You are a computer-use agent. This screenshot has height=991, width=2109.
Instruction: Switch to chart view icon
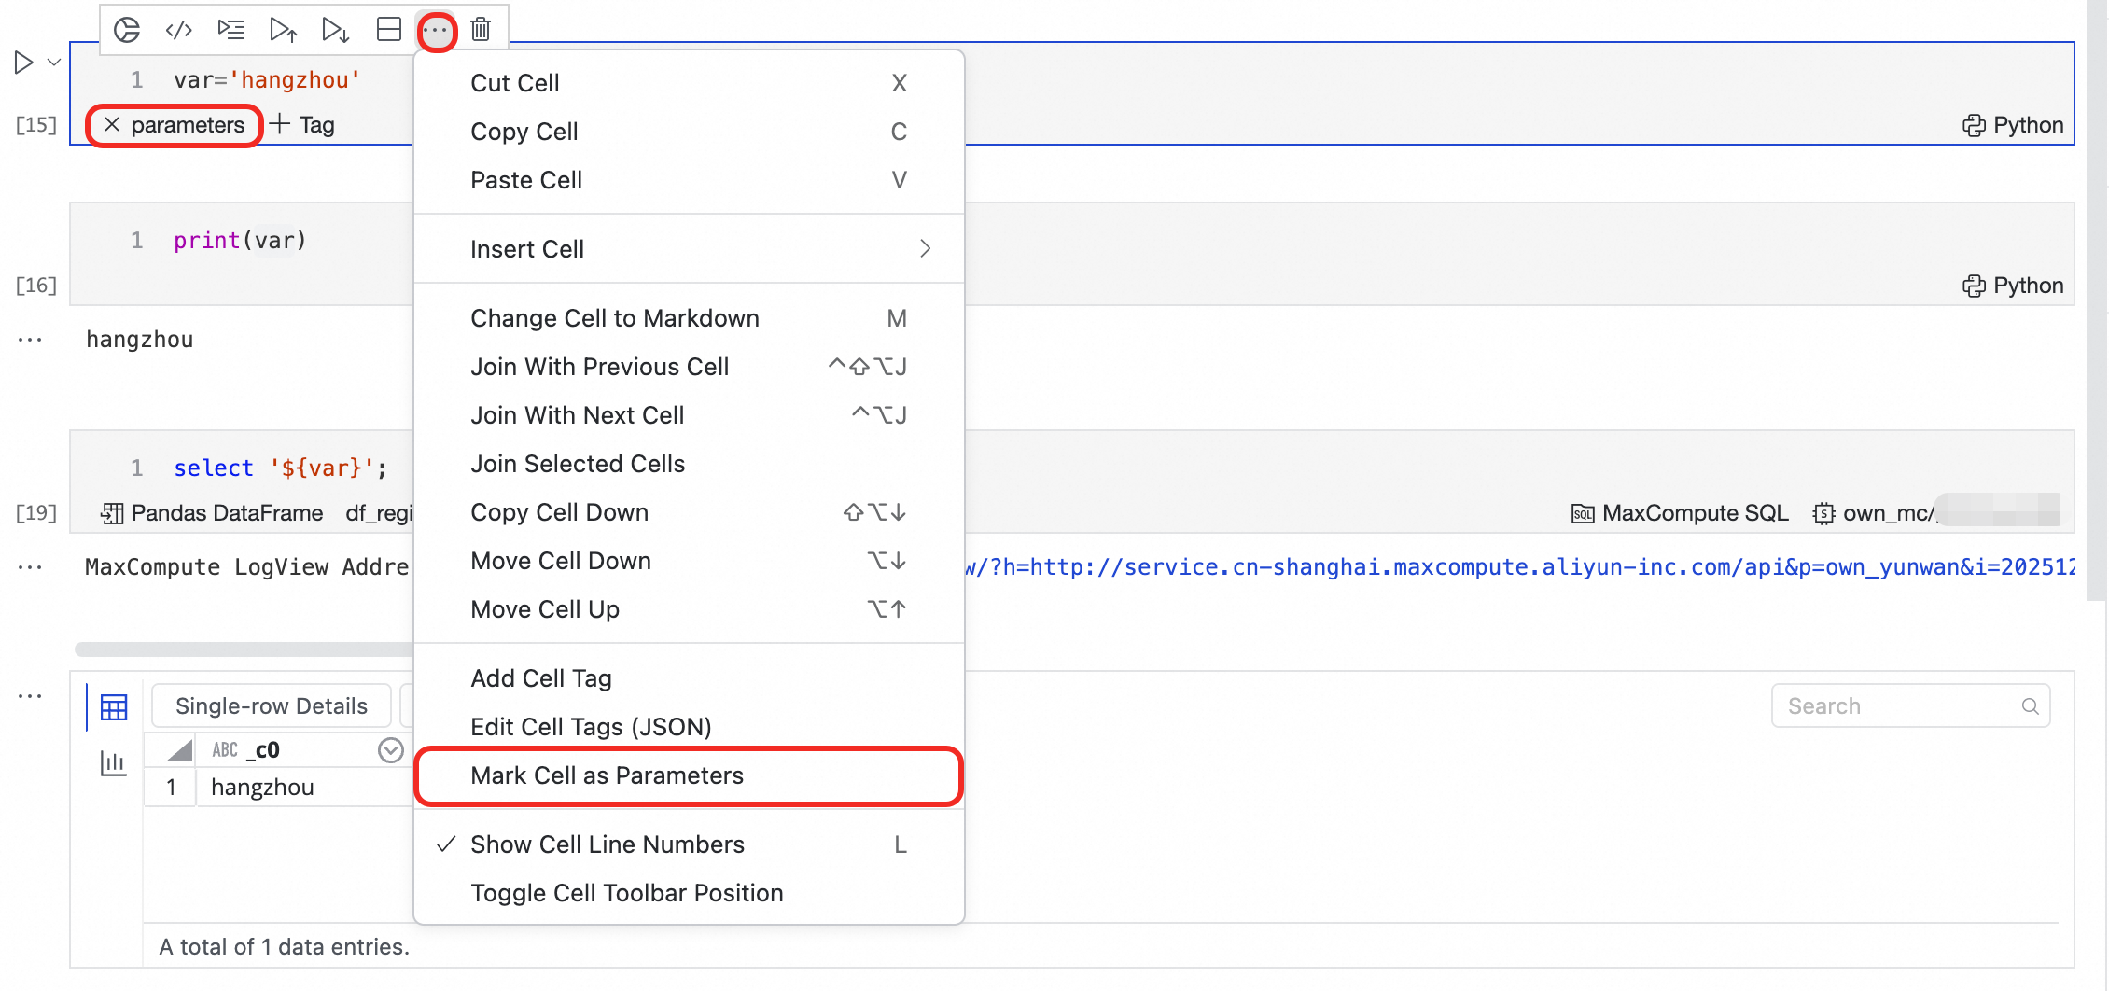(x=113, y=763)
